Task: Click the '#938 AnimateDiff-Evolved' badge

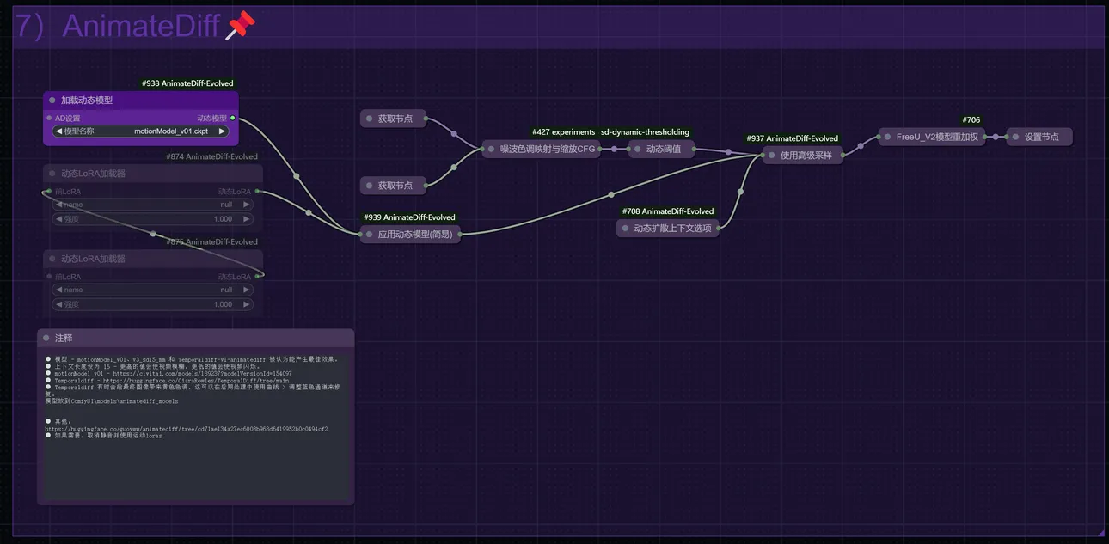Action: 187,83
